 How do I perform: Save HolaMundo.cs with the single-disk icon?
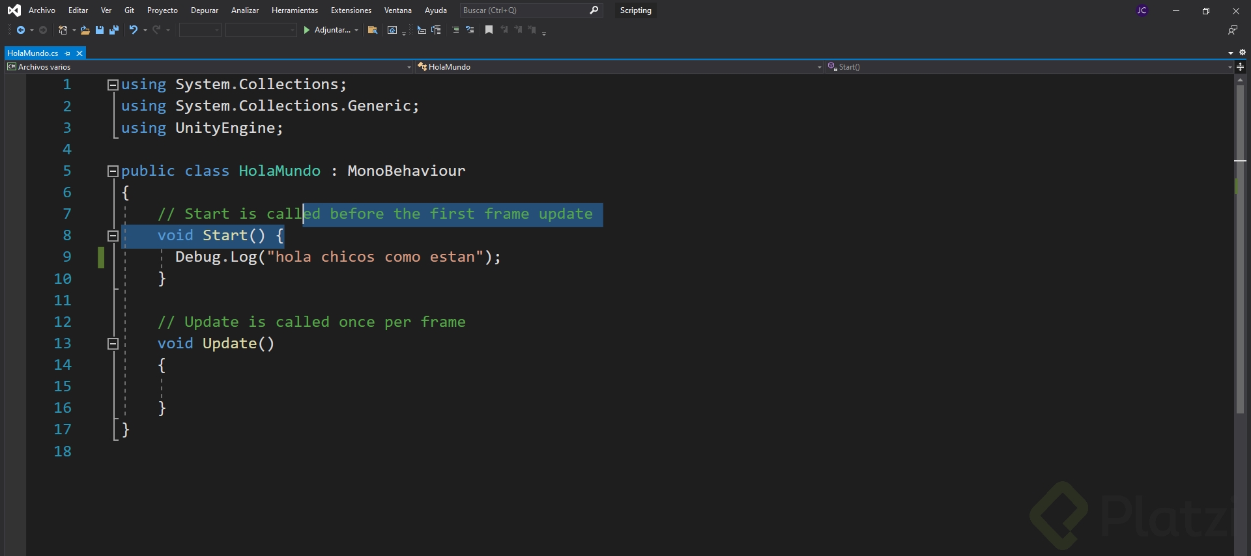click(x=100, y=30)
